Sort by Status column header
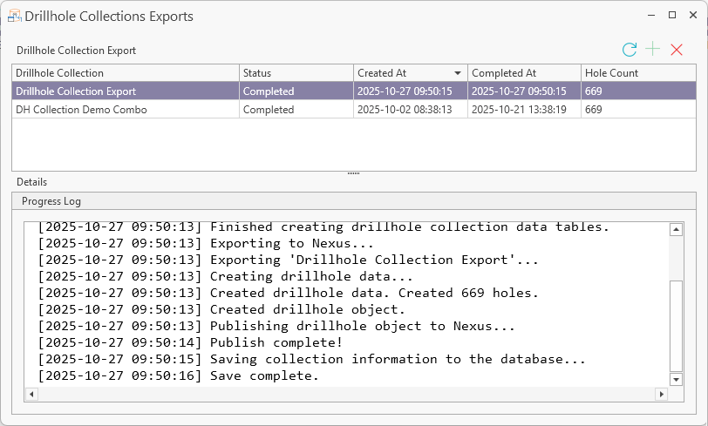 pos(296,73)
